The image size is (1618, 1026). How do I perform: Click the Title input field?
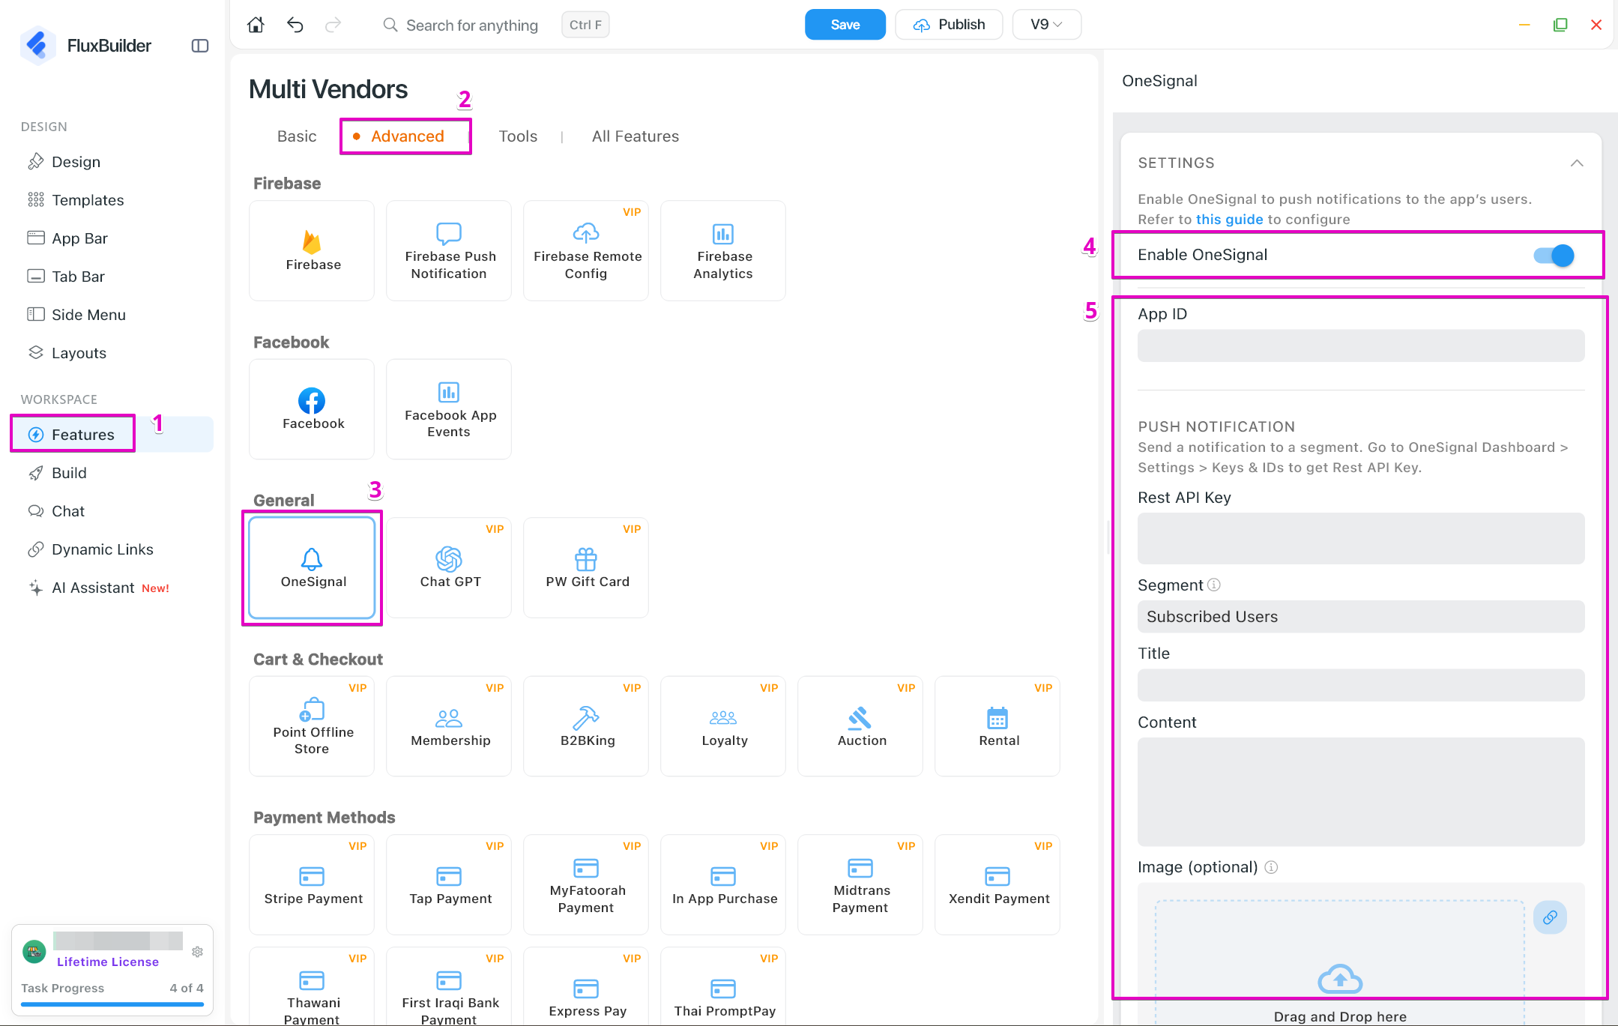(x=1361, y=685)
